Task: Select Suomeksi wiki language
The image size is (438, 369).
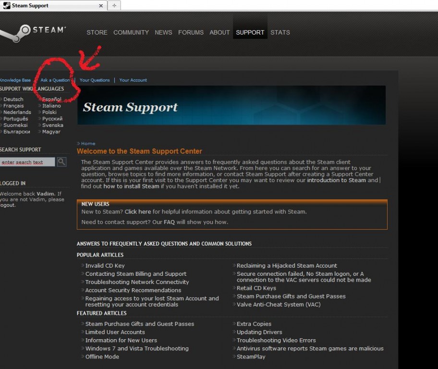Action: pos(15,125)
